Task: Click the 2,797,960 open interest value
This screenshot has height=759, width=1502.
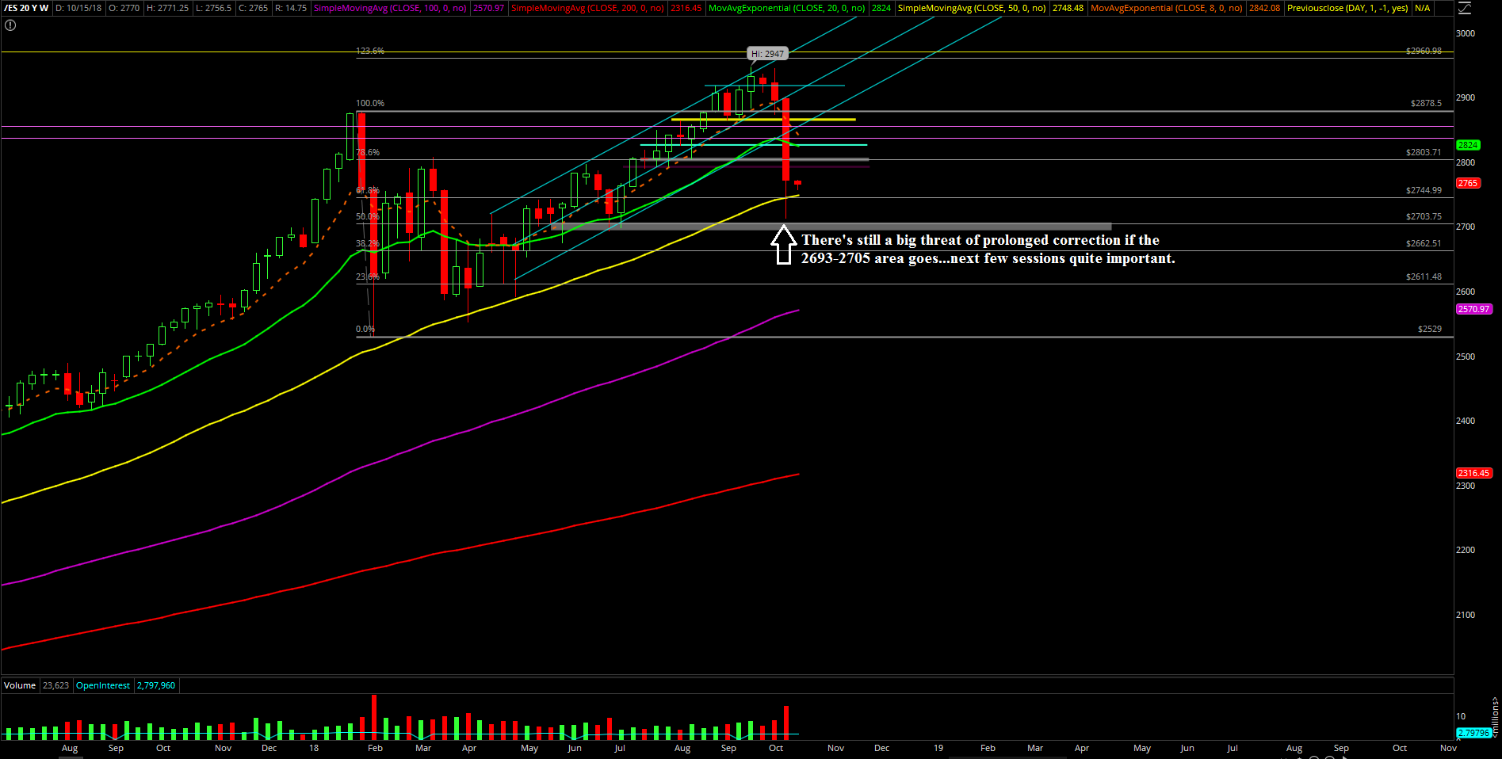Action: 156,685
